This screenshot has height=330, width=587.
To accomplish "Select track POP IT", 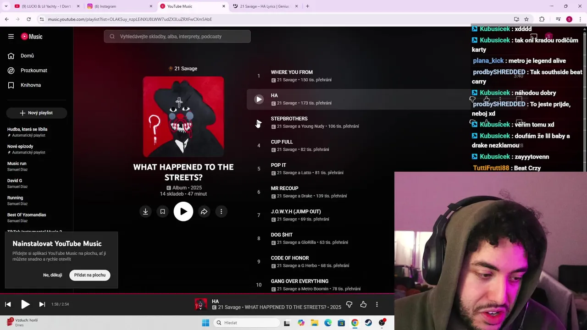I will pos(278,165).
